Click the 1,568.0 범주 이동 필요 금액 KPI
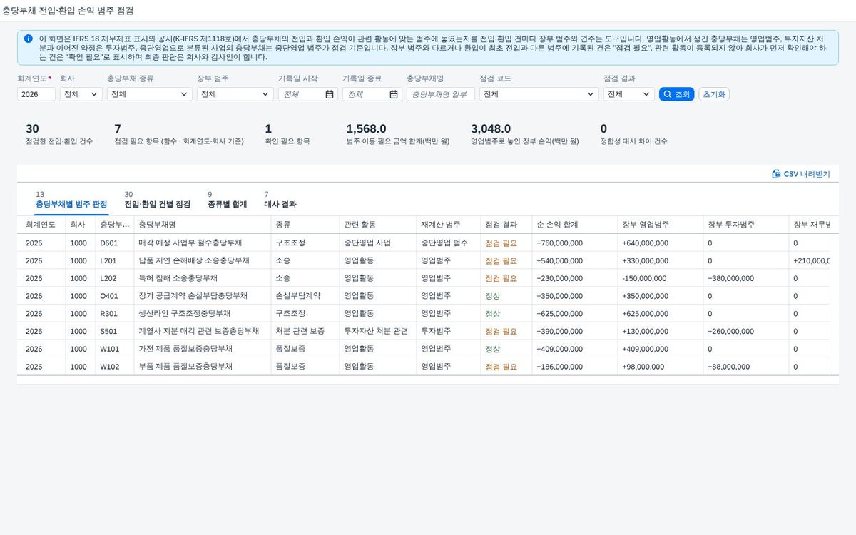 click(x=397, y=134)
